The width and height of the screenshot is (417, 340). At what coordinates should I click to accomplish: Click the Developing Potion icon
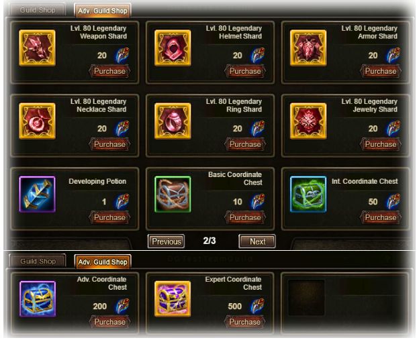click(x=37, y=194)
